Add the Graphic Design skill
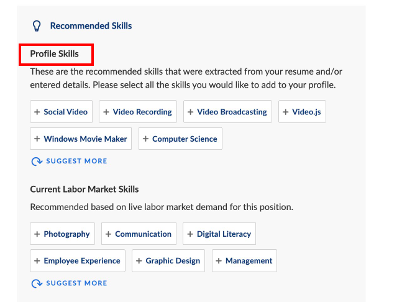Viewport: 402px width, 302px height. tap(168, 260)
